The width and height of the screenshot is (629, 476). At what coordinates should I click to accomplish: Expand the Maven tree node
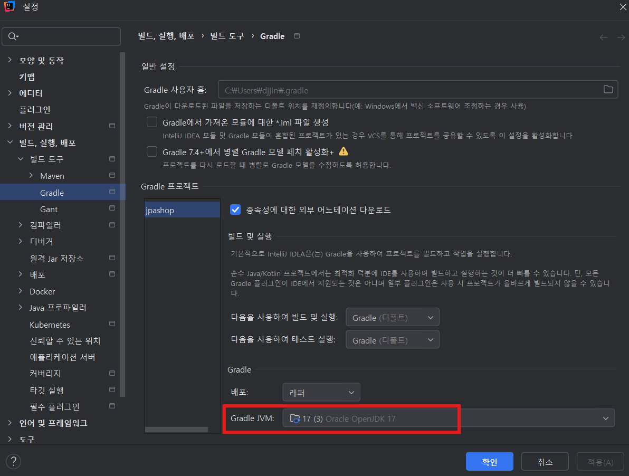point(31,176)
